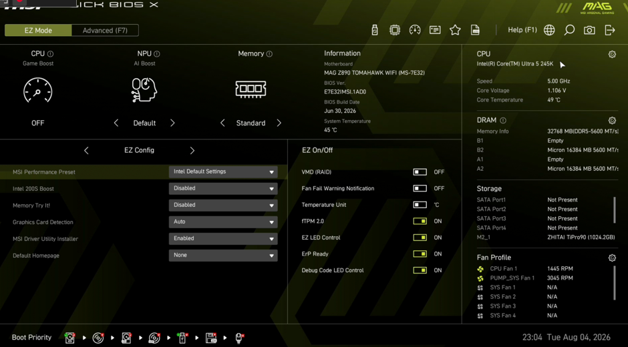Open the info card icon before the star
This screenshot has width=628, height=347.
435,30
